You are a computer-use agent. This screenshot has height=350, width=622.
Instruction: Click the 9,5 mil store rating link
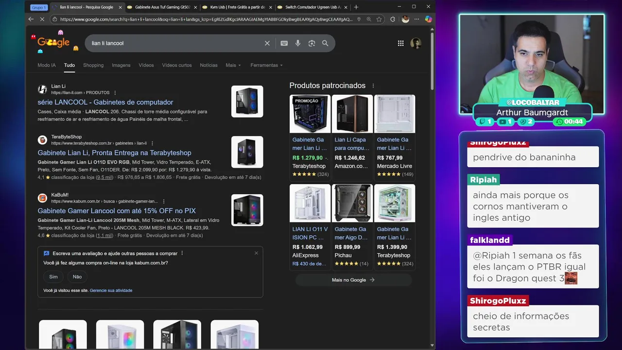104,177
